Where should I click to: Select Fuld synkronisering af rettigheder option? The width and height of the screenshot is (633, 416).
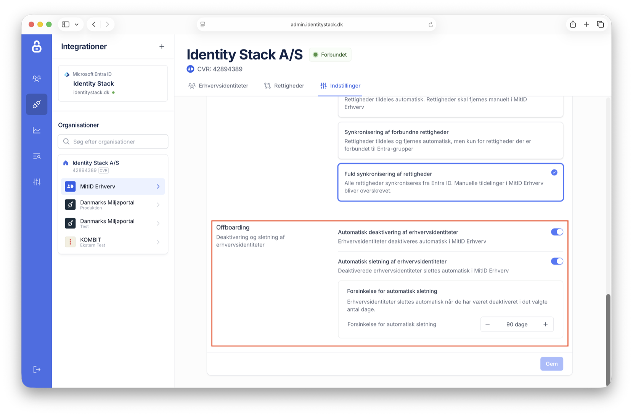450,182
